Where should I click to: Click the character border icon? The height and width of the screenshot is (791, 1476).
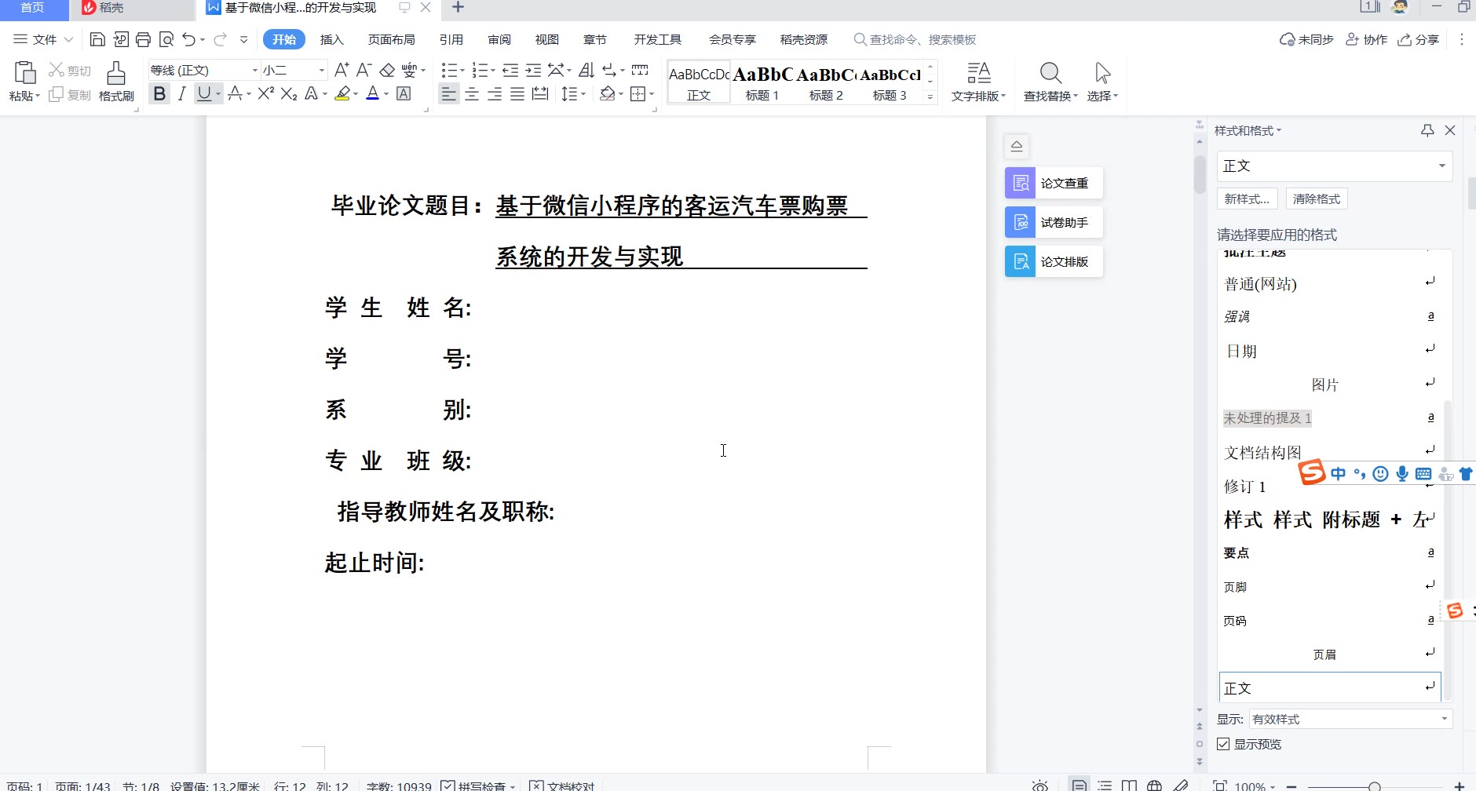click(404, 94)
